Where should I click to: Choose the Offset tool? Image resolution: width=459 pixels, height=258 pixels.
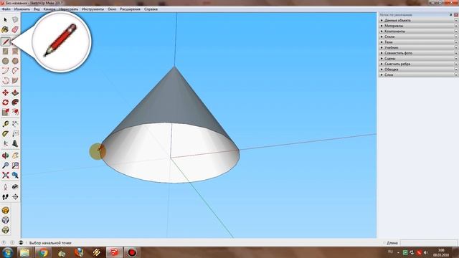pos(15,112)
